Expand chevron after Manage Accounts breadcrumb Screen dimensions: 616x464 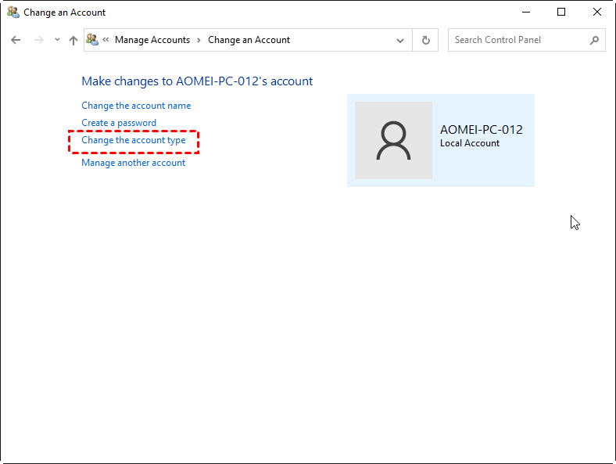pos(199,40)
